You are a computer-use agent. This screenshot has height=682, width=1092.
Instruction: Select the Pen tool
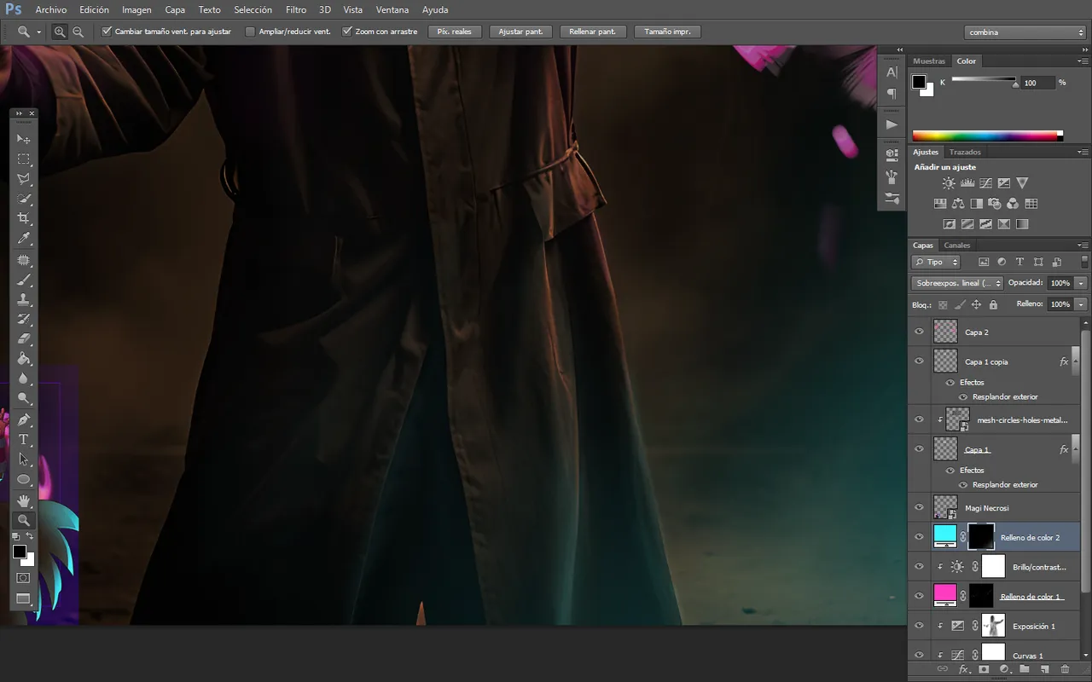coord(24,419)
